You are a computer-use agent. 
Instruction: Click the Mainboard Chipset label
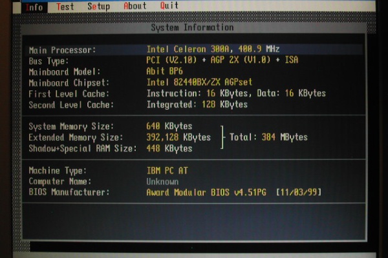point(69,83)
